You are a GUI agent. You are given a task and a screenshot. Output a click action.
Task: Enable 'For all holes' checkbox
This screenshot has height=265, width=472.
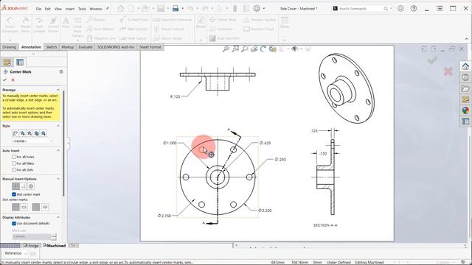point(14,157)
